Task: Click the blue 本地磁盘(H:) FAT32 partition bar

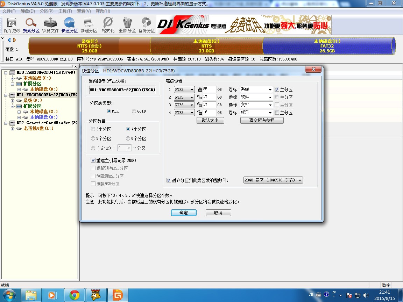Action: coord(327,46)
